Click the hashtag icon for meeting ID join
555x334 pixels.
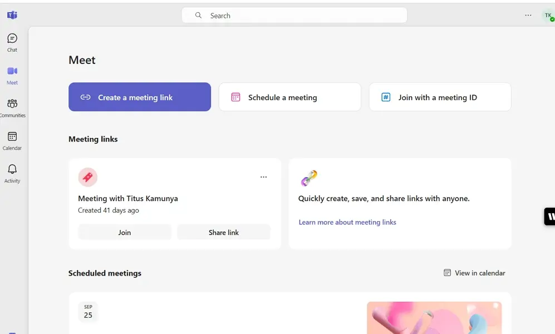385,96
